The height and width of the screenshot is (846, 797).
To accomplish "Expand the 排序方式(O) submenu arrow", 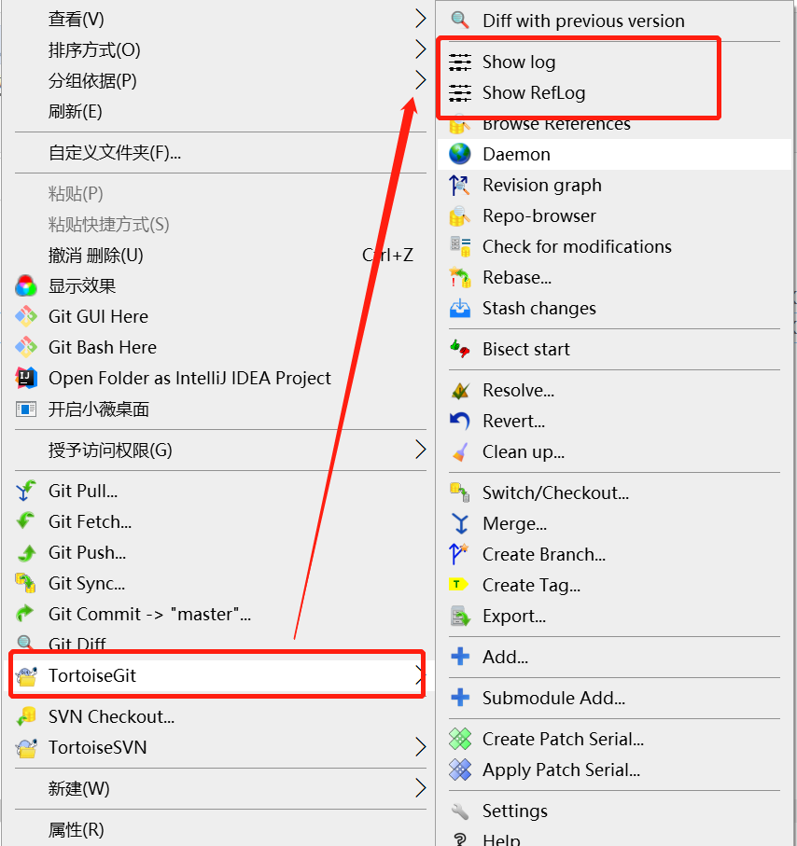I will coord(421,49).
